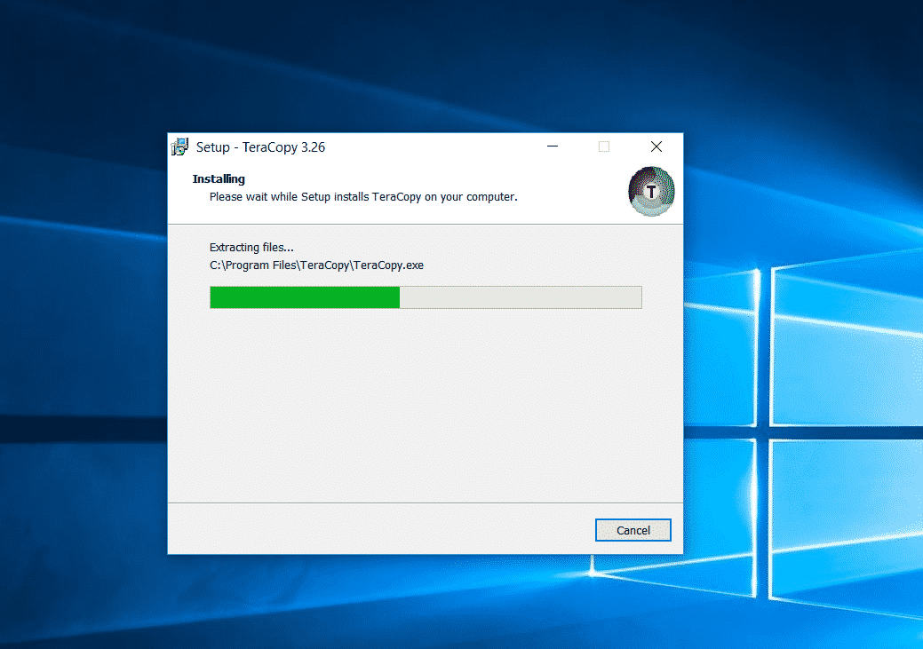The height and width of the screenshot is (649, 923).
Task: Click the "Setup - TeraCopy 3.26" window title
Action: [x=260, y=147]
